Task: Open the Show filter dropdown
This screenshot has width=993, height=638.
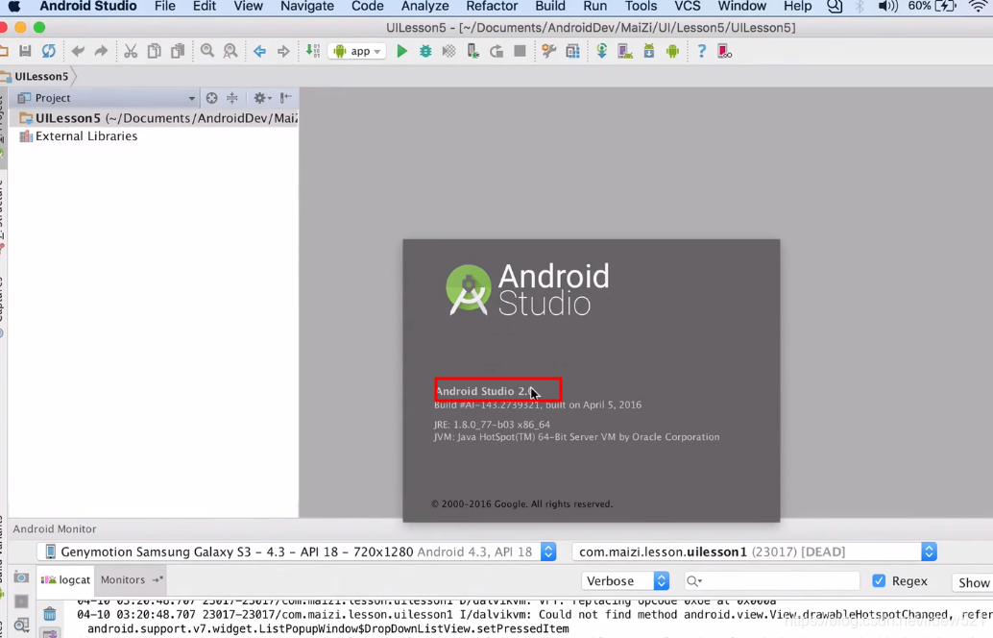Action: (972, 582)
